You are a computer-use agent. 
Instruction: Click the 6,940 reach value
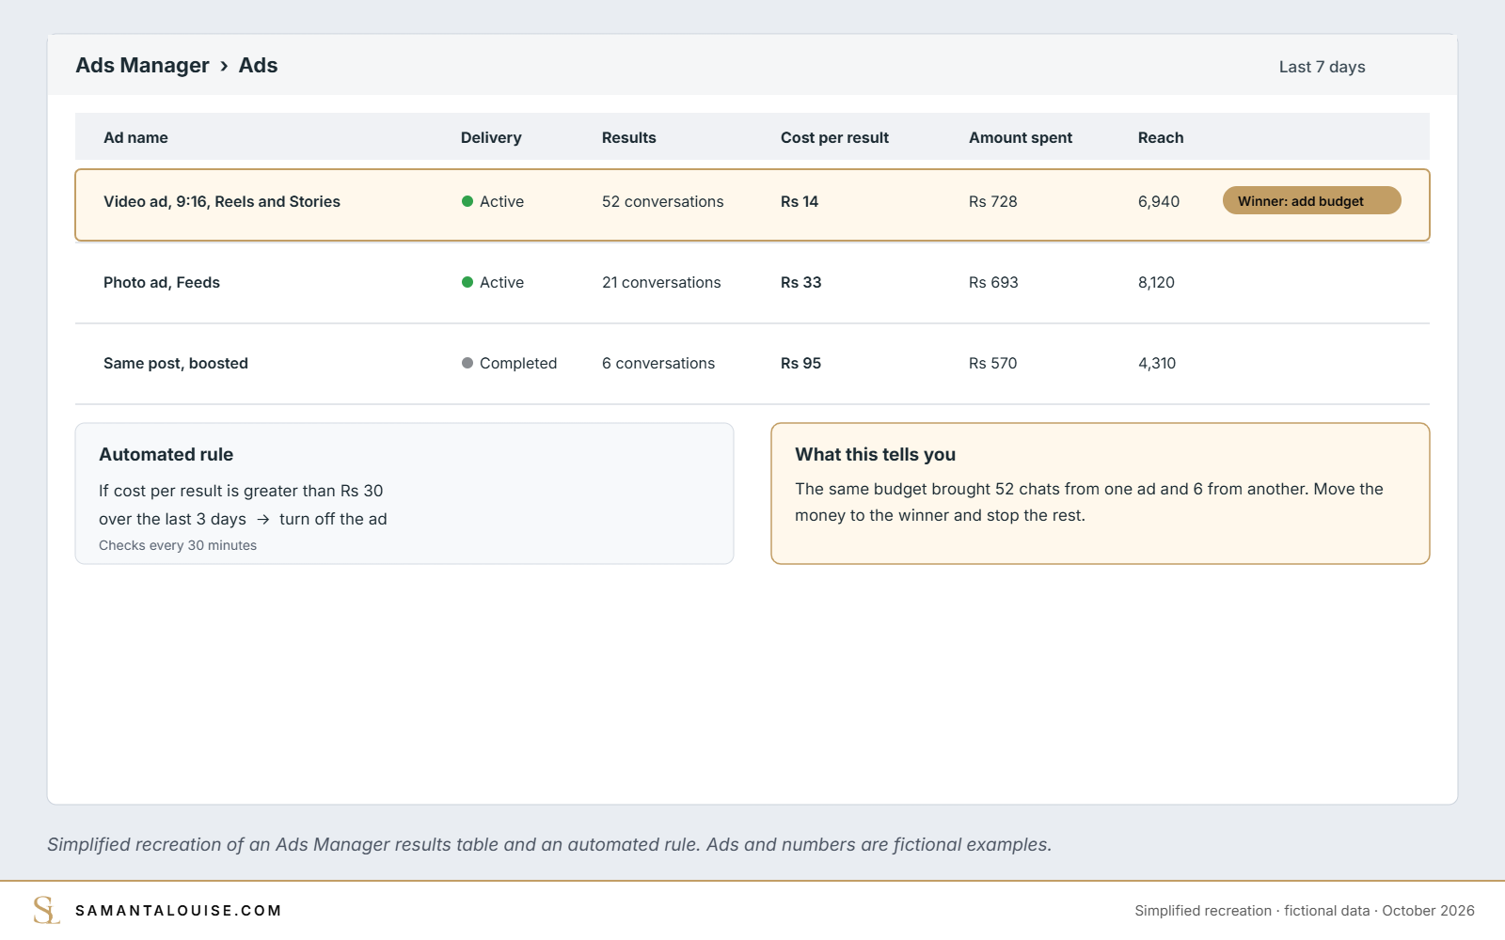tap(1159, 202)
